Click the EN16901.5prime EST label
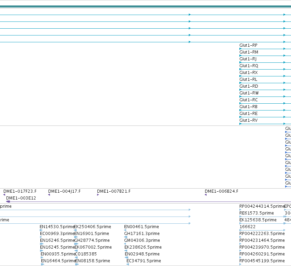Screen dimensions: 291x266 (92, 234)
